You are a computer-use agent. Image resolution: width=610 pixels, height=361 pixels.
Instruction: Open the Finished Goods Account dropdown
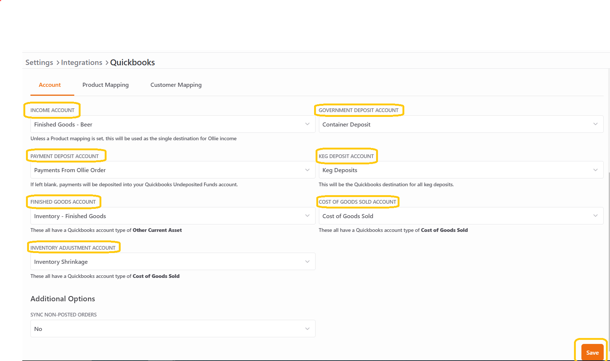coord(173,216)
